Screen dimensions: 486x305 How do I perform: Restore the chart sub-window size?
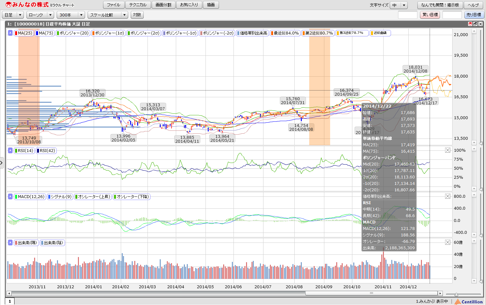coord(475,24)
